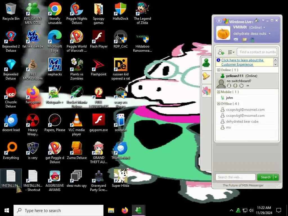Select VLC media player shortcut
Viewport: 288px width, 216px height.
tap(77, 125)
